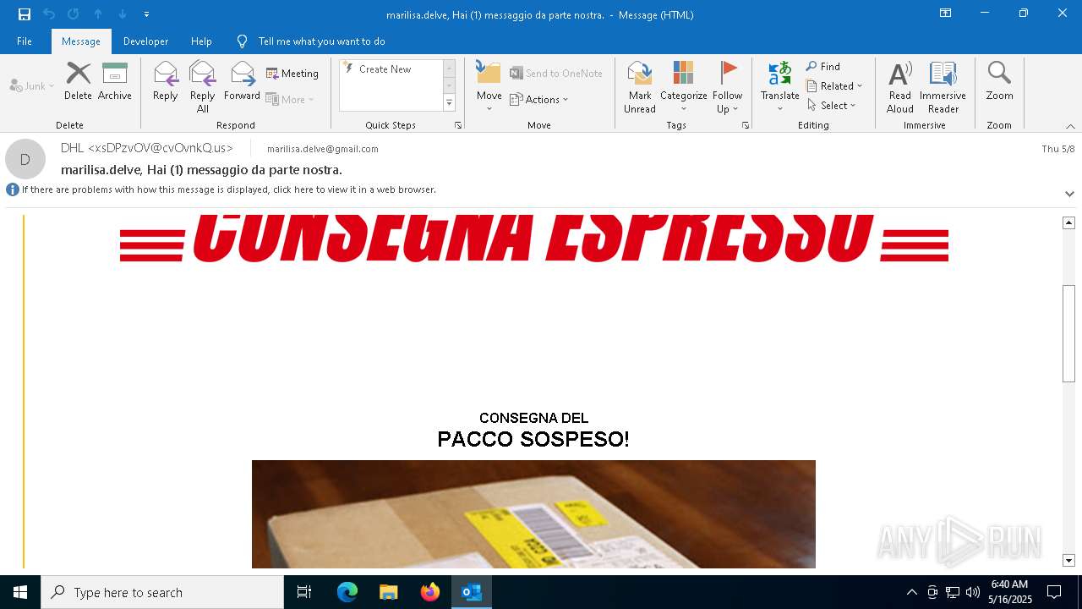Open the notification center
Image resolution: width=1082 pixels, height=609 pixels.
(x=1054, y=592)
